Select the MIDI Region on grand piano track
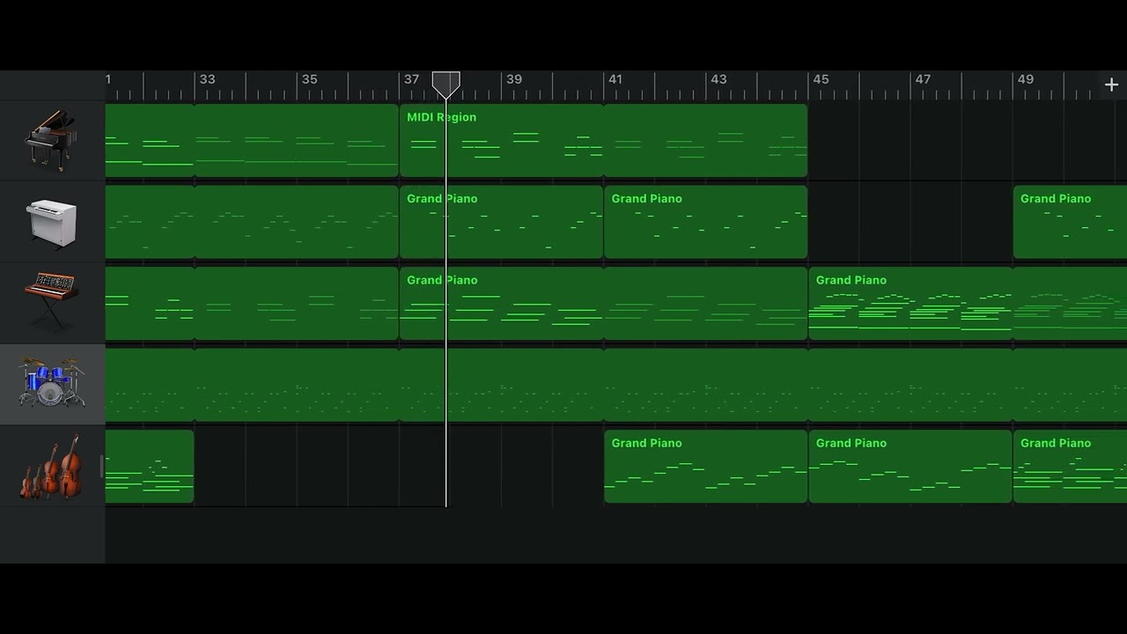 click(x=501, y=141)
